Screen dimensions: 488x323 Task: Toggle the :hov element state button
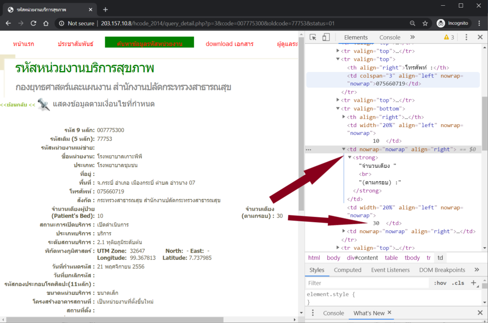(x=440, y=283)
